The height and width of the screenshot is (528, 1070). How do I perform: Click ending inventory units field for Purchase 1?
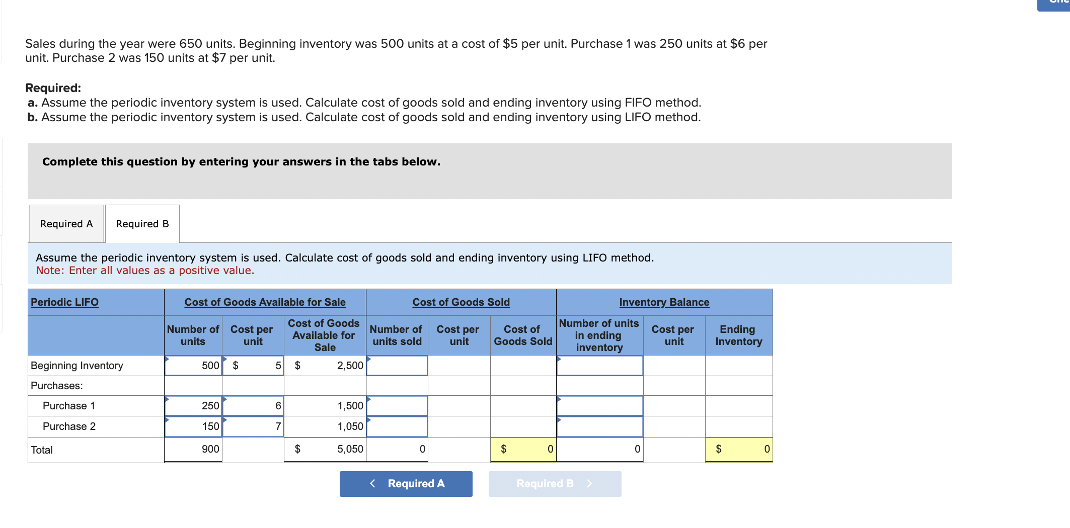(599, 406)
